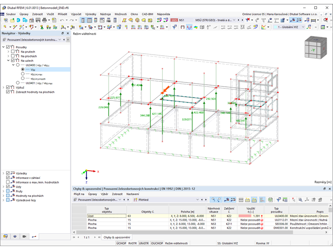
Task: Click Přejít na in table menu
Action: [79, 194]
